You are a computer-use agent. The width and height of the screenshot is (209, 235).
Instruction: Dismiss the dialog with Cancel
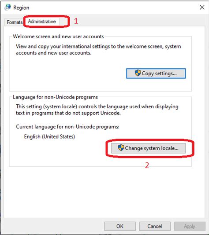click(155, 226)
